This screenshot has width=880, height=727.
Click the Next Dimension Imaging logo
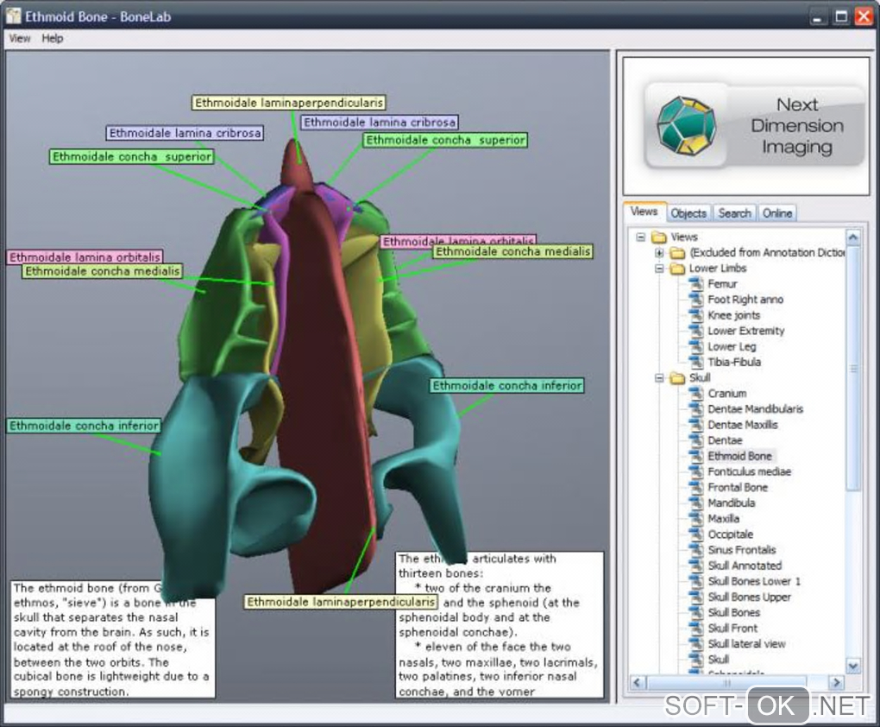pos(745,126)
